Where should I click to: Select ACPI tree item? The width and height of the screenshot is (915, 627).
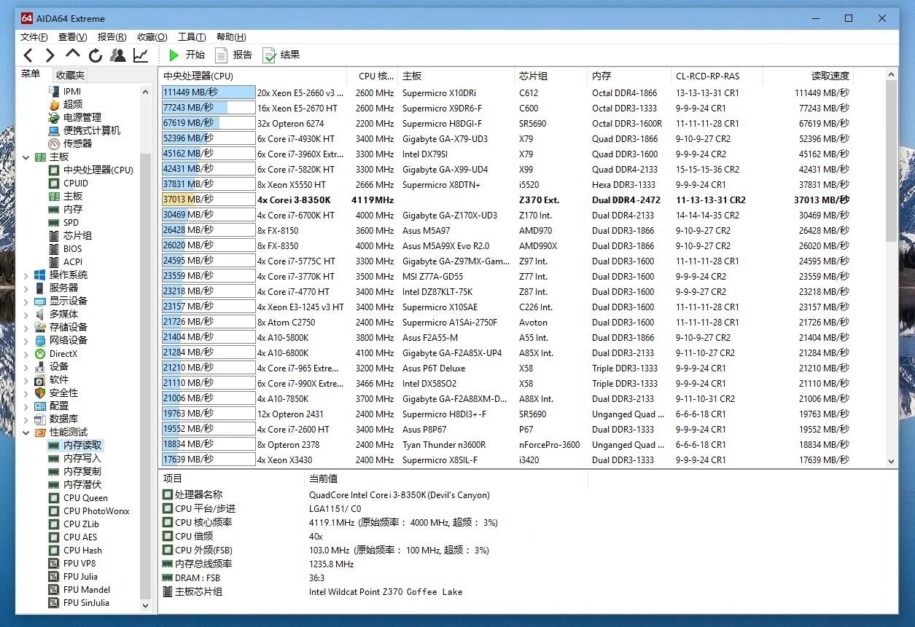click(x=73, y=261)
